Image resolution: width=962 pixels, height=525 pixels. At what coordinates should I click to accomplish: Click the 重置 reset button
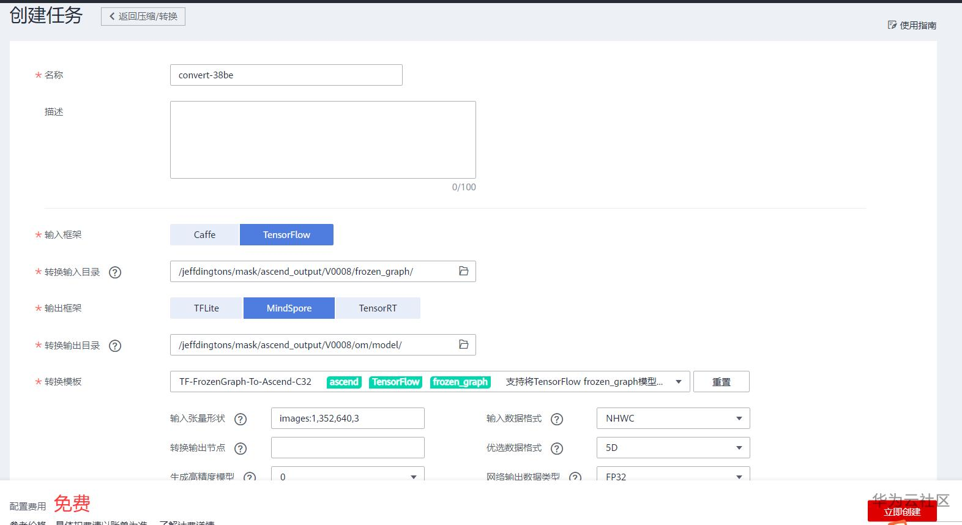721,382
